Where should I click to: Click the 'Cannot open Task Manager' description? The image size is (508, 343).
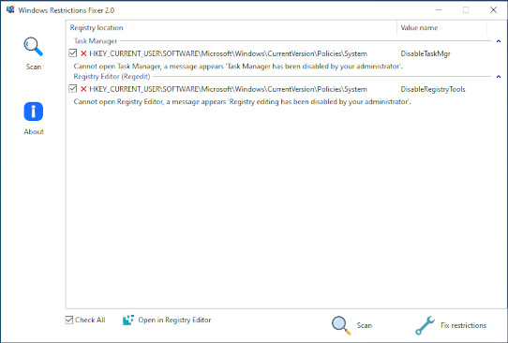(238, 67)
